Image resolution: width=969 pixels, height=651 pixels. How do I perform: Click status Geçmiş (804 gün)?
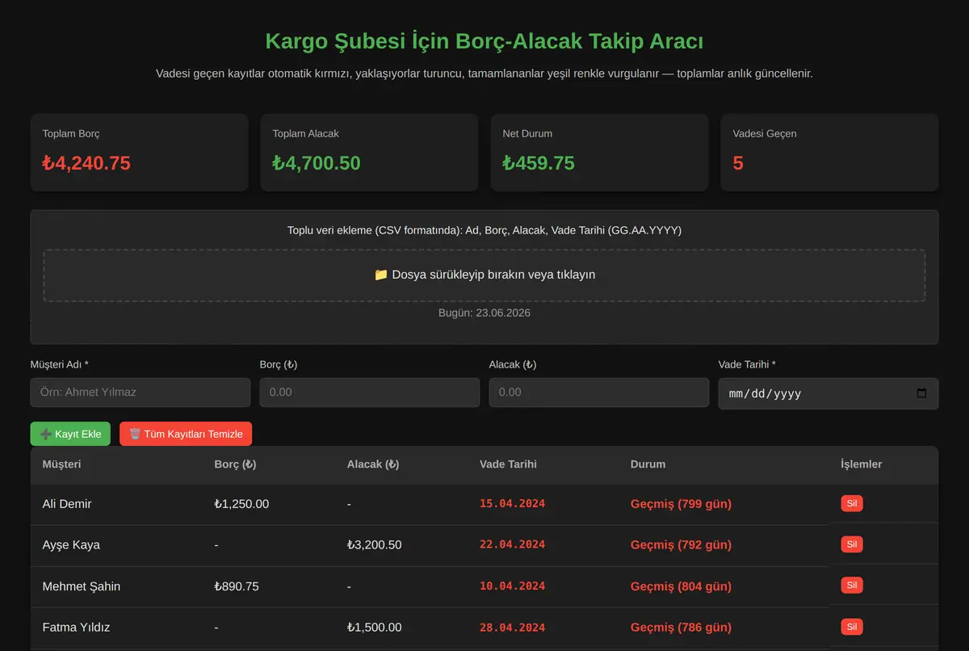tap(681, 586)
